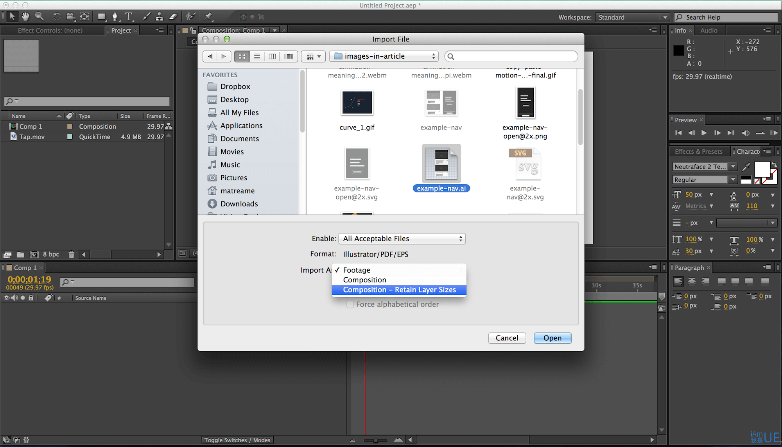Image resolution: width=782 pixels, height=447 pixels.
Task: Mute audio in Preview panel
Action: (746, 133)
